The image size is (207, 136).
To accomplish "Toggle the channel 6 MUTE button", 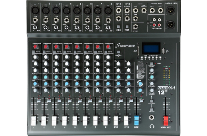I will [x=90, y=101].
